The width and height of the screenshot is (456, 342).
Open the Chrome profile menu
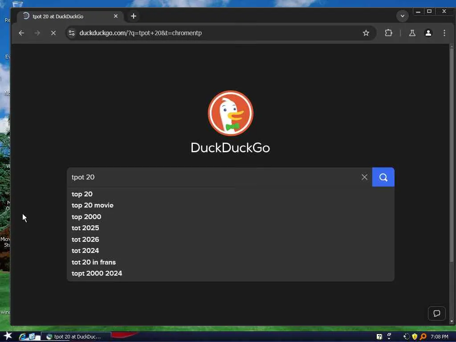click(x=428, y=33)
